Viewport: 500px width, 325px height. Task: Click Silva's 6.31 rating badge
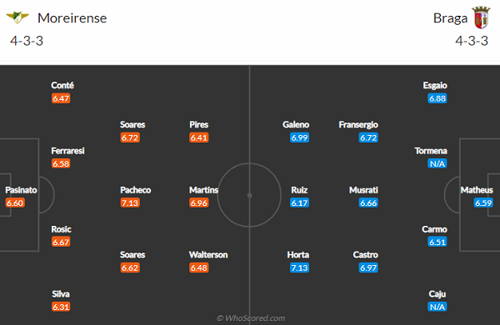(x=61, y=307)
